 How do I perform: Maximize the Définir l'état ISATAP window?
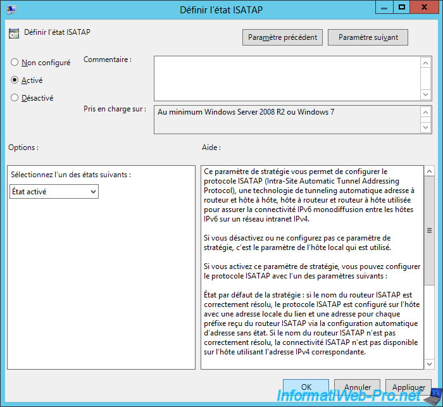(401, 8)
